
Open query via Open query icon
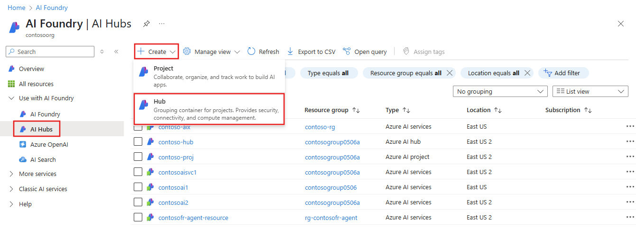coord(347,52)
